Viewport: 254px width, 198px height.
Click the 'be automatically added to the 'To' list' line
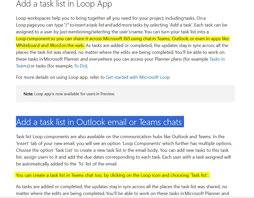(67, 164)
